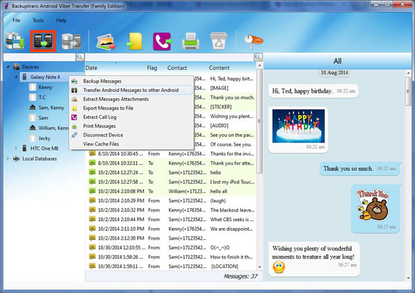Image resolution: width=415 pixels, height=293 pixels.
Task: Click the highlighted phone-to-phone transfer icon
Action: [x=41, y=42]
